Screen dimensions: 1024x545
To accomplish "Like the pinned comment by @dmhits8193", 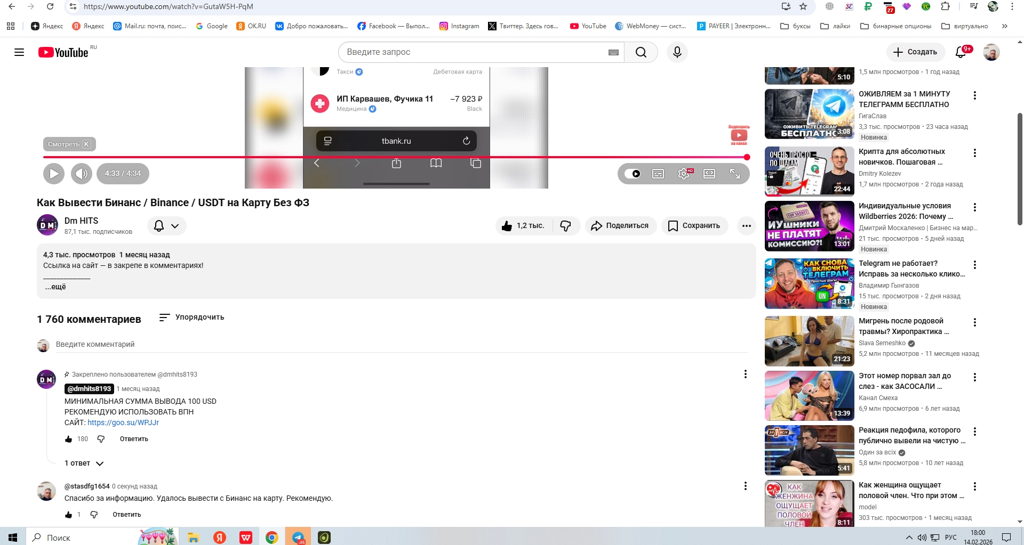I will tap(69, 439).
